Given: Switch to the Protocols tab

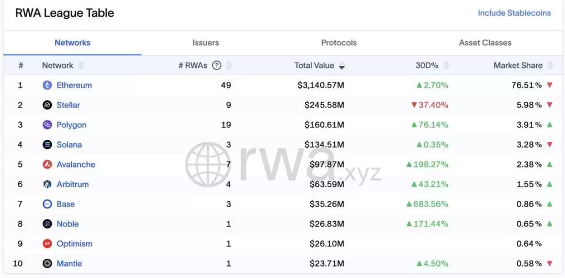Looking at the screenshot, I should point(338,43).
